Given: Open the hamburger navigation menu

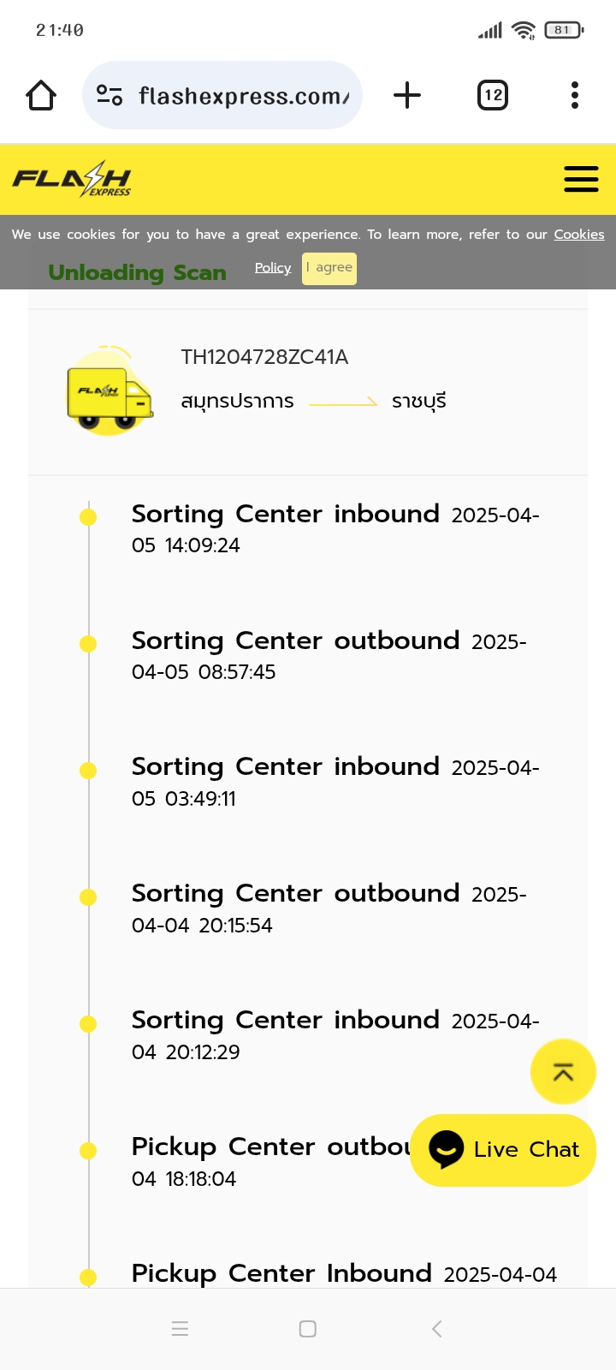Looking at the screenshot, I should click(x=581, y=179).
